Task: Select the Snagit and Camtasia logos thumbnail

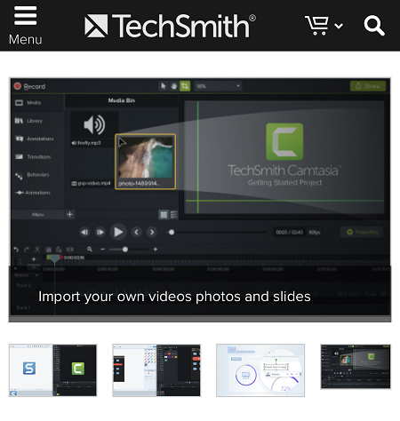Action: pos(52,370)
